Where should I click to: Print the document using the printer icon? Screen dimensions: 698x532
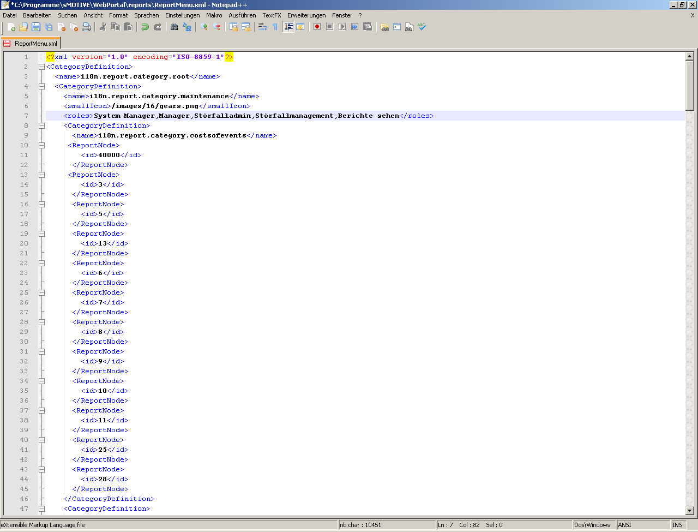pos(86,27)
